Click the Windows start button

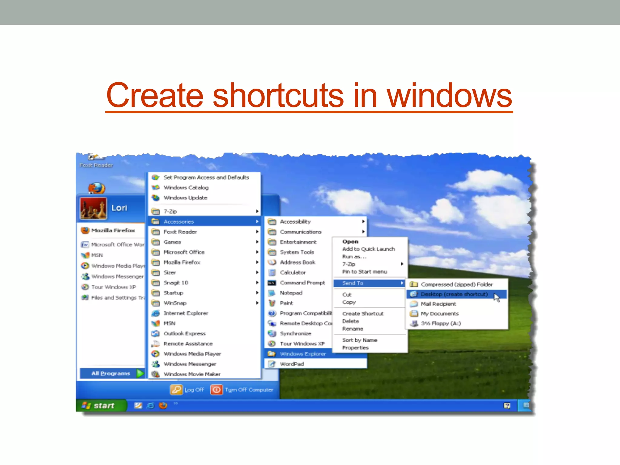[101, 405]
